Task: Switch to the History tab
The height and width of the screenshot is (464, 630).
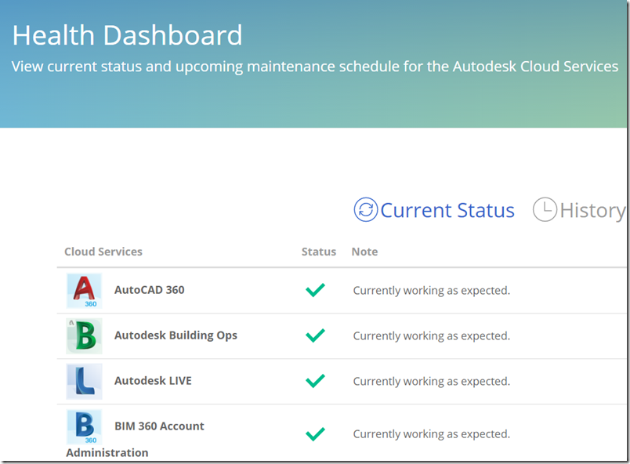Action: pos(579,210)
